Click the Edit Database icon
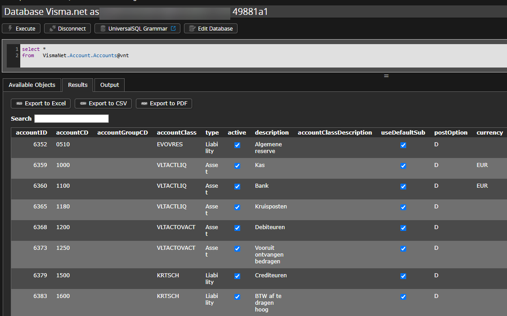This screenshot has height=316, width=507. 193,28
